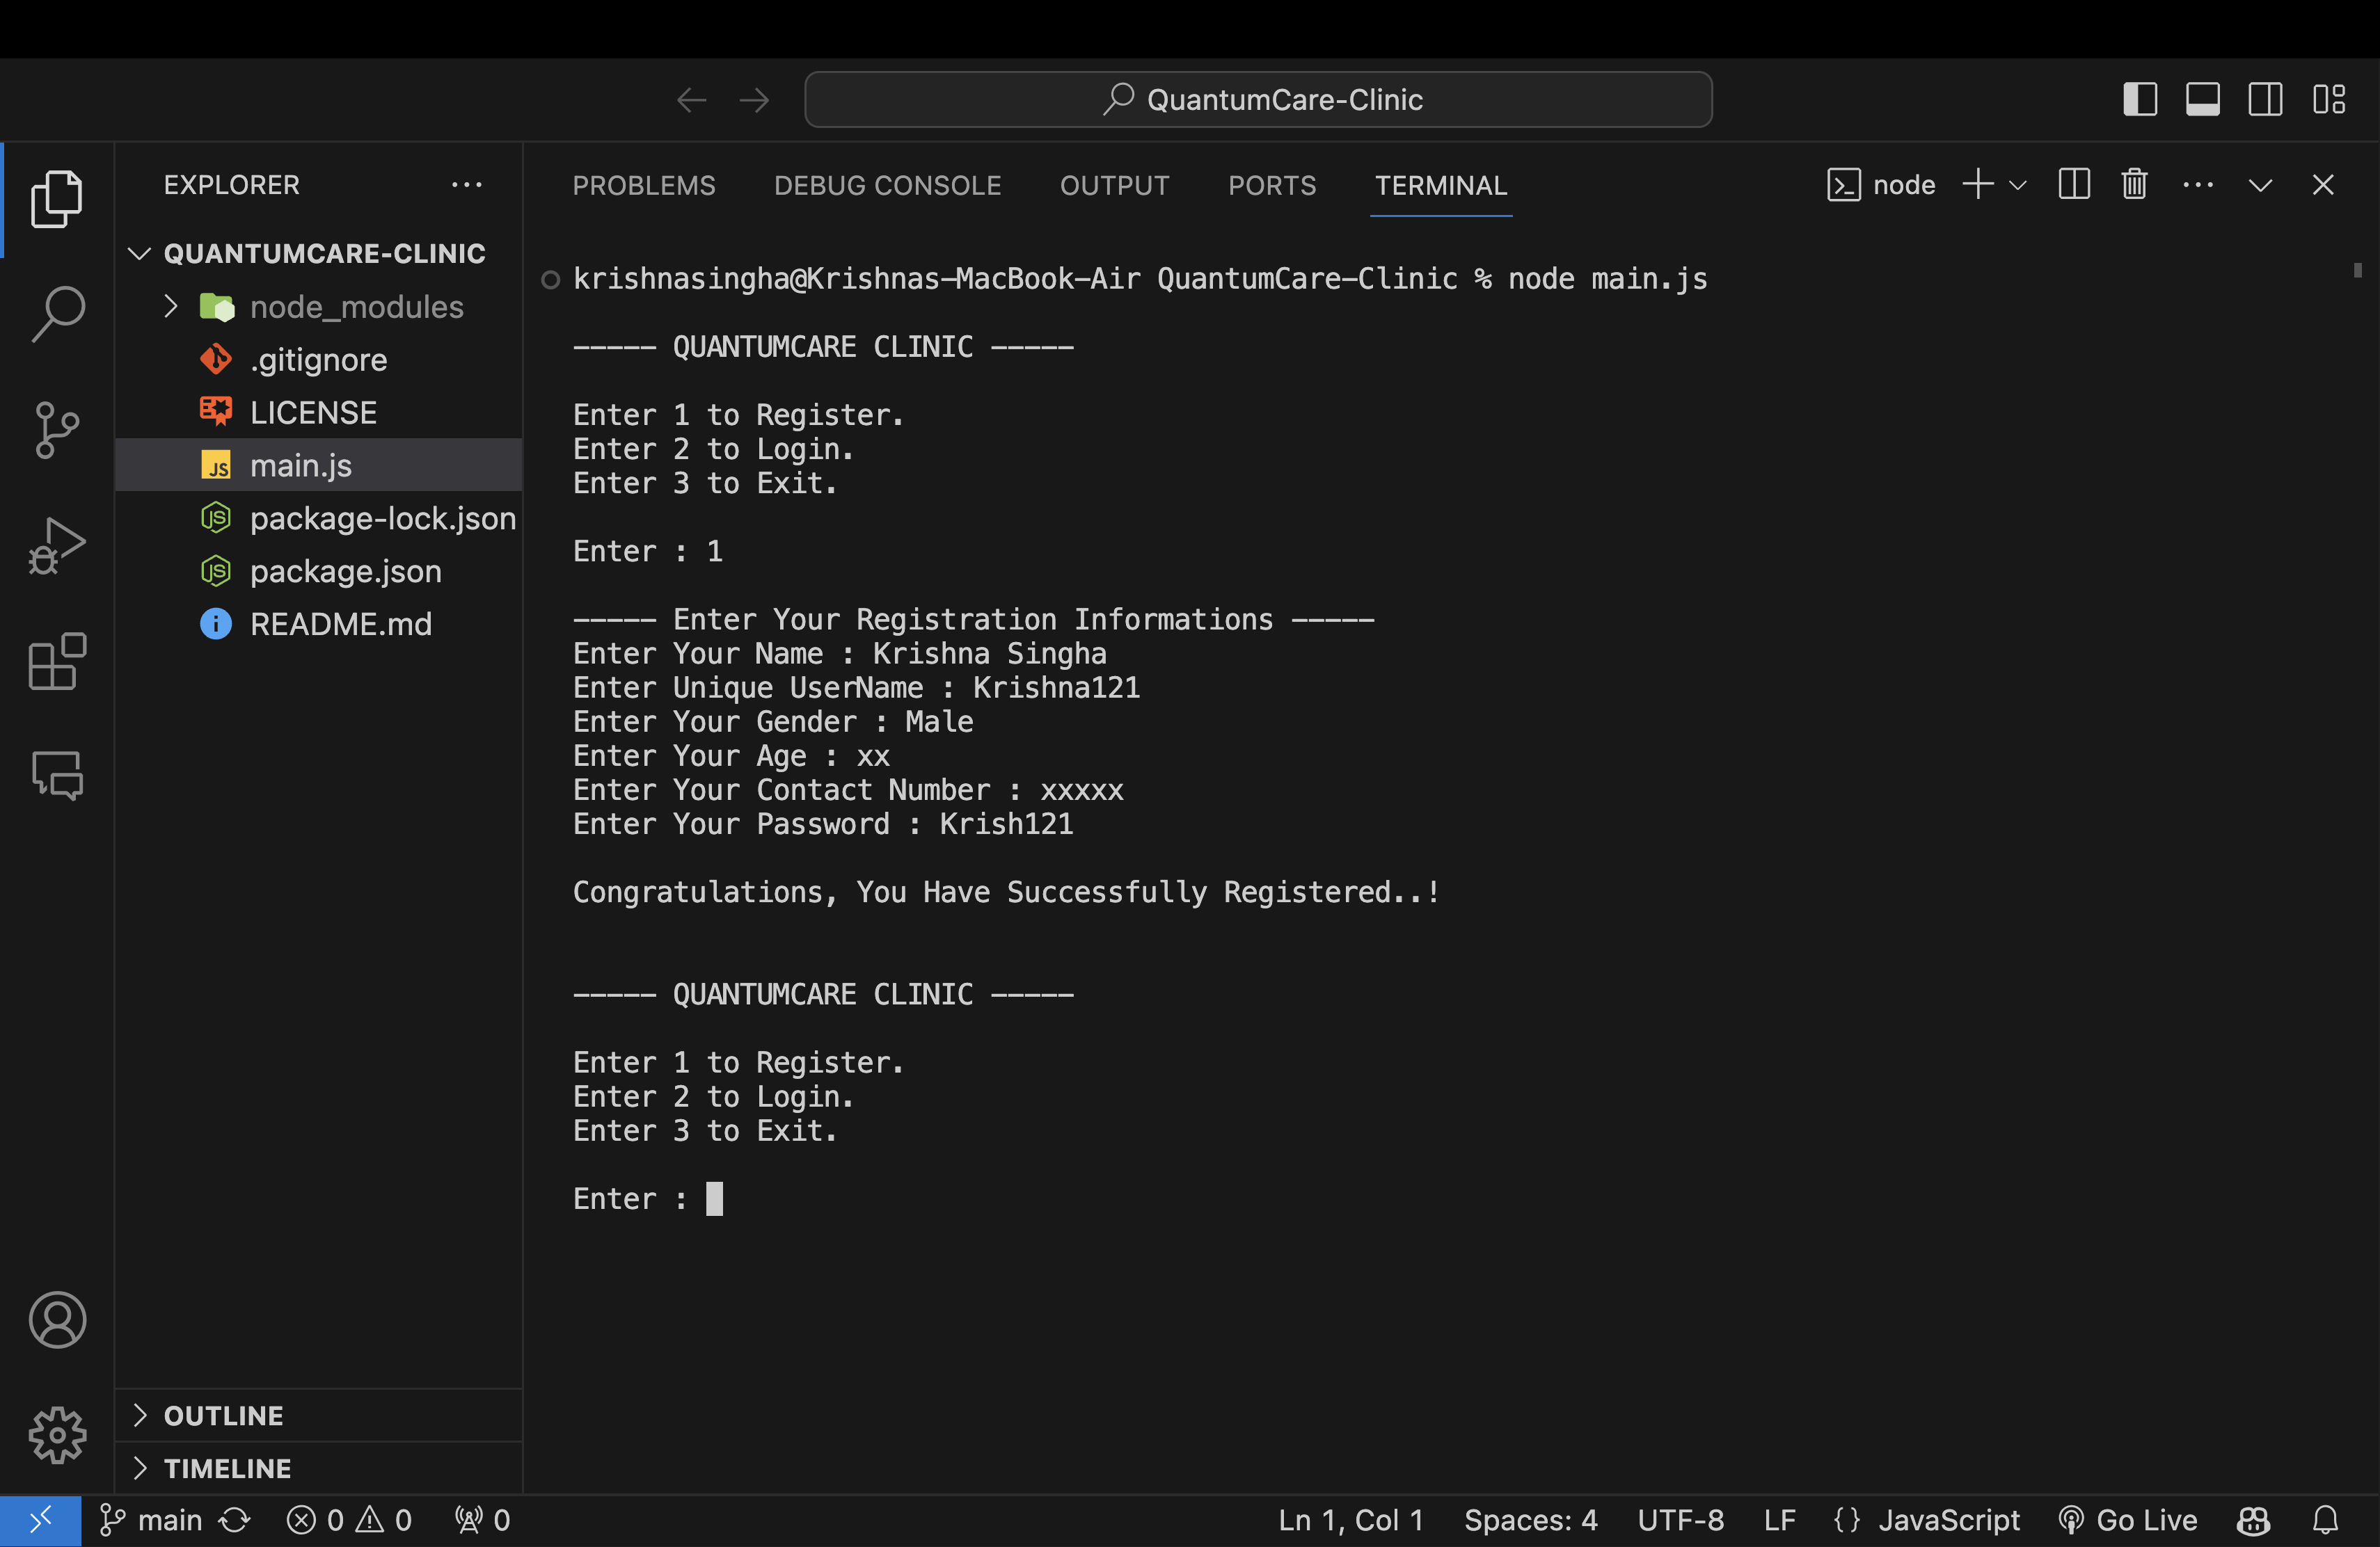Click the Accounts icon in activity bar

[x=57, y=1319]
